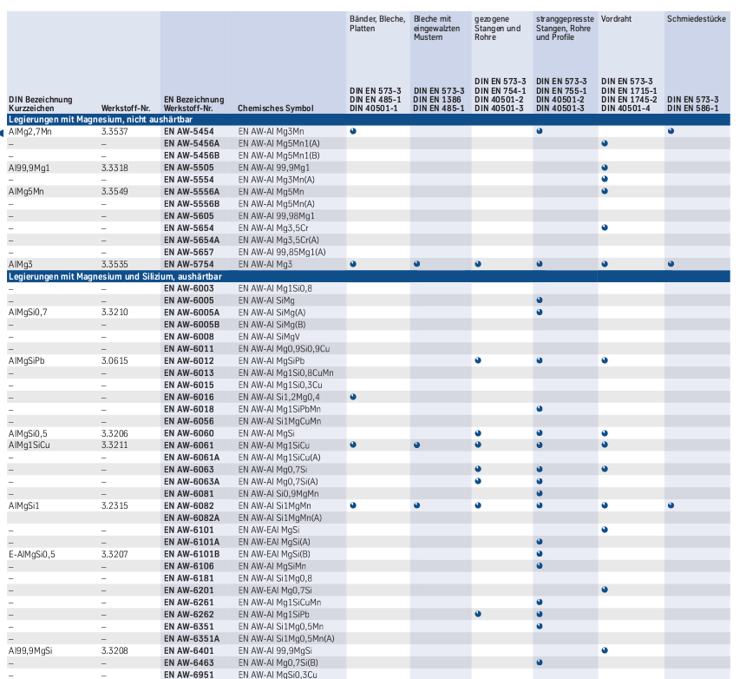The height and width of the screenshot is (679, 740).
Task: Click the small arrow marker beside AlMg2,7Mn
Action: pyautogui.click(x=3, y=132)
